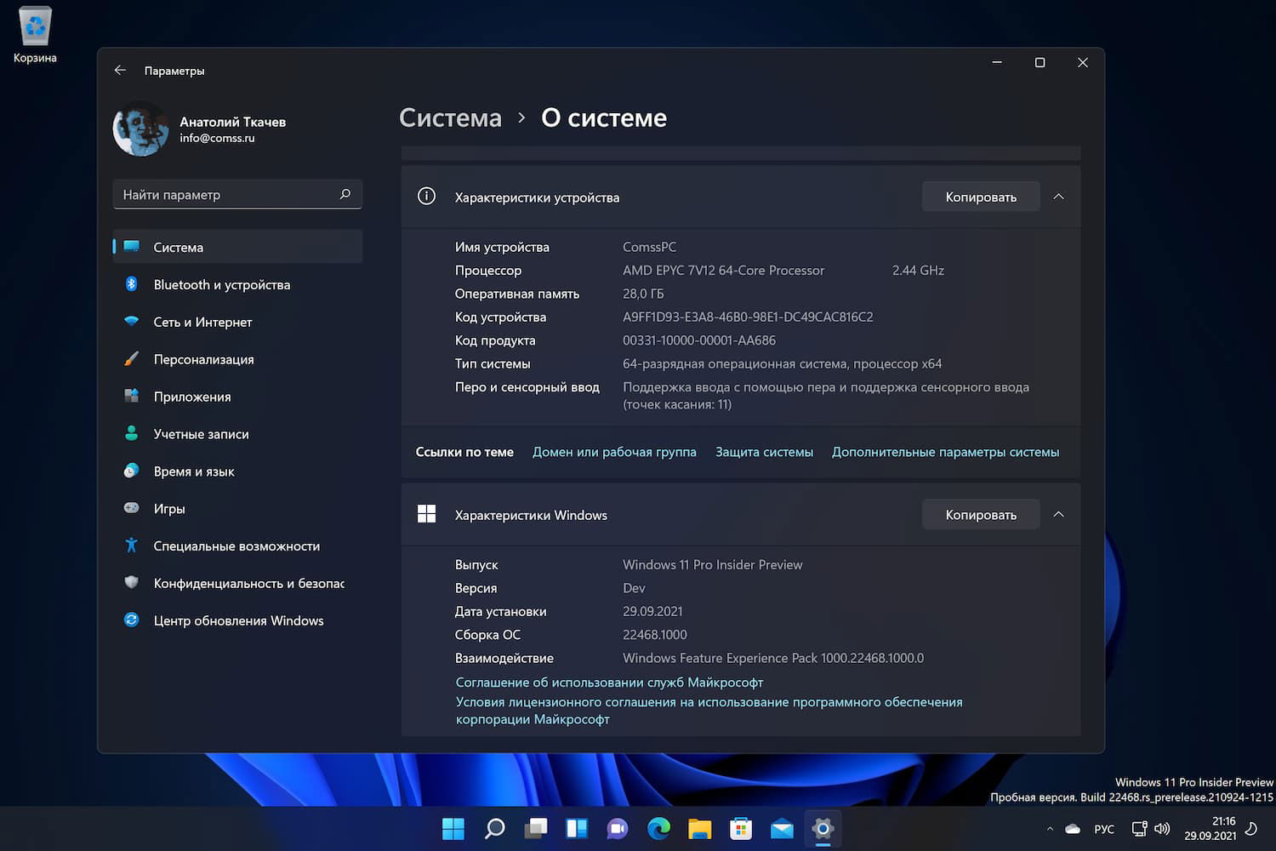
Task: Click the back arrow in Settings
Action: [x=119, y=70]
